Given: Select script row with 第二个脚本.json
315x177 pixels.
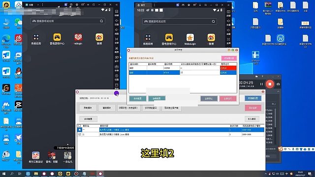Looking at the screenshot, I should [171, 134].
